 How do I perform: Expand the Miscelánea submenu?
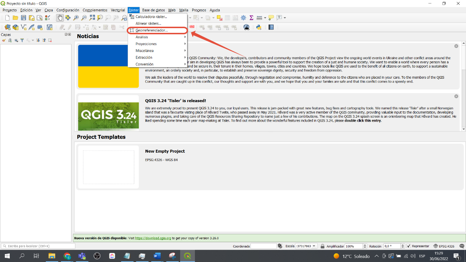(157, 51)
